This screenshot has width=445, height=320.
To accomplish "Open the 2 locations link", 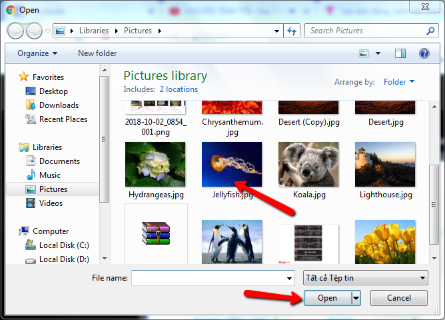I will [179, 89].
